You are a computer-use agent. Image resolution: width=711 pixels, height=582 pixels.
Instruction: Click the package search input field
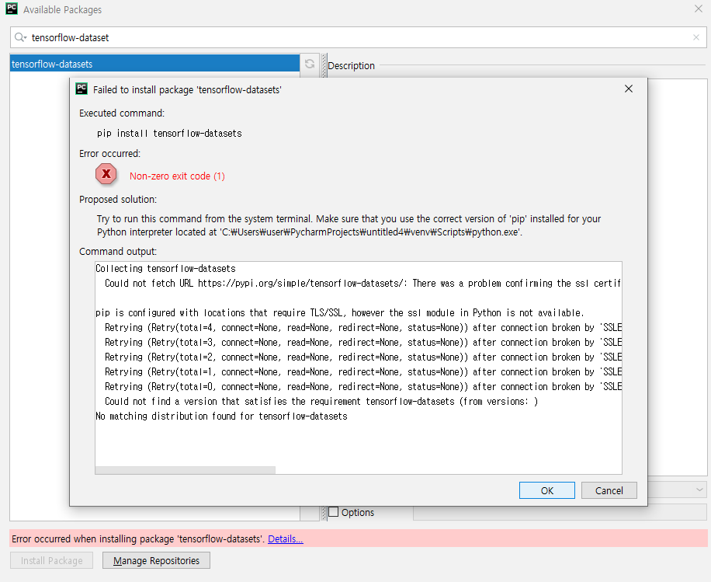[x=359, y=37]
